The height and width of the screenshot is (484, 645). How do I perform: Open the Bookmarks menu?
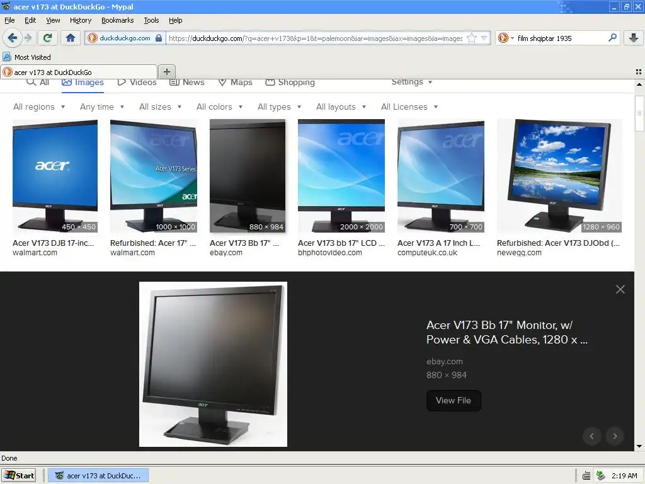tap(118, 20)
